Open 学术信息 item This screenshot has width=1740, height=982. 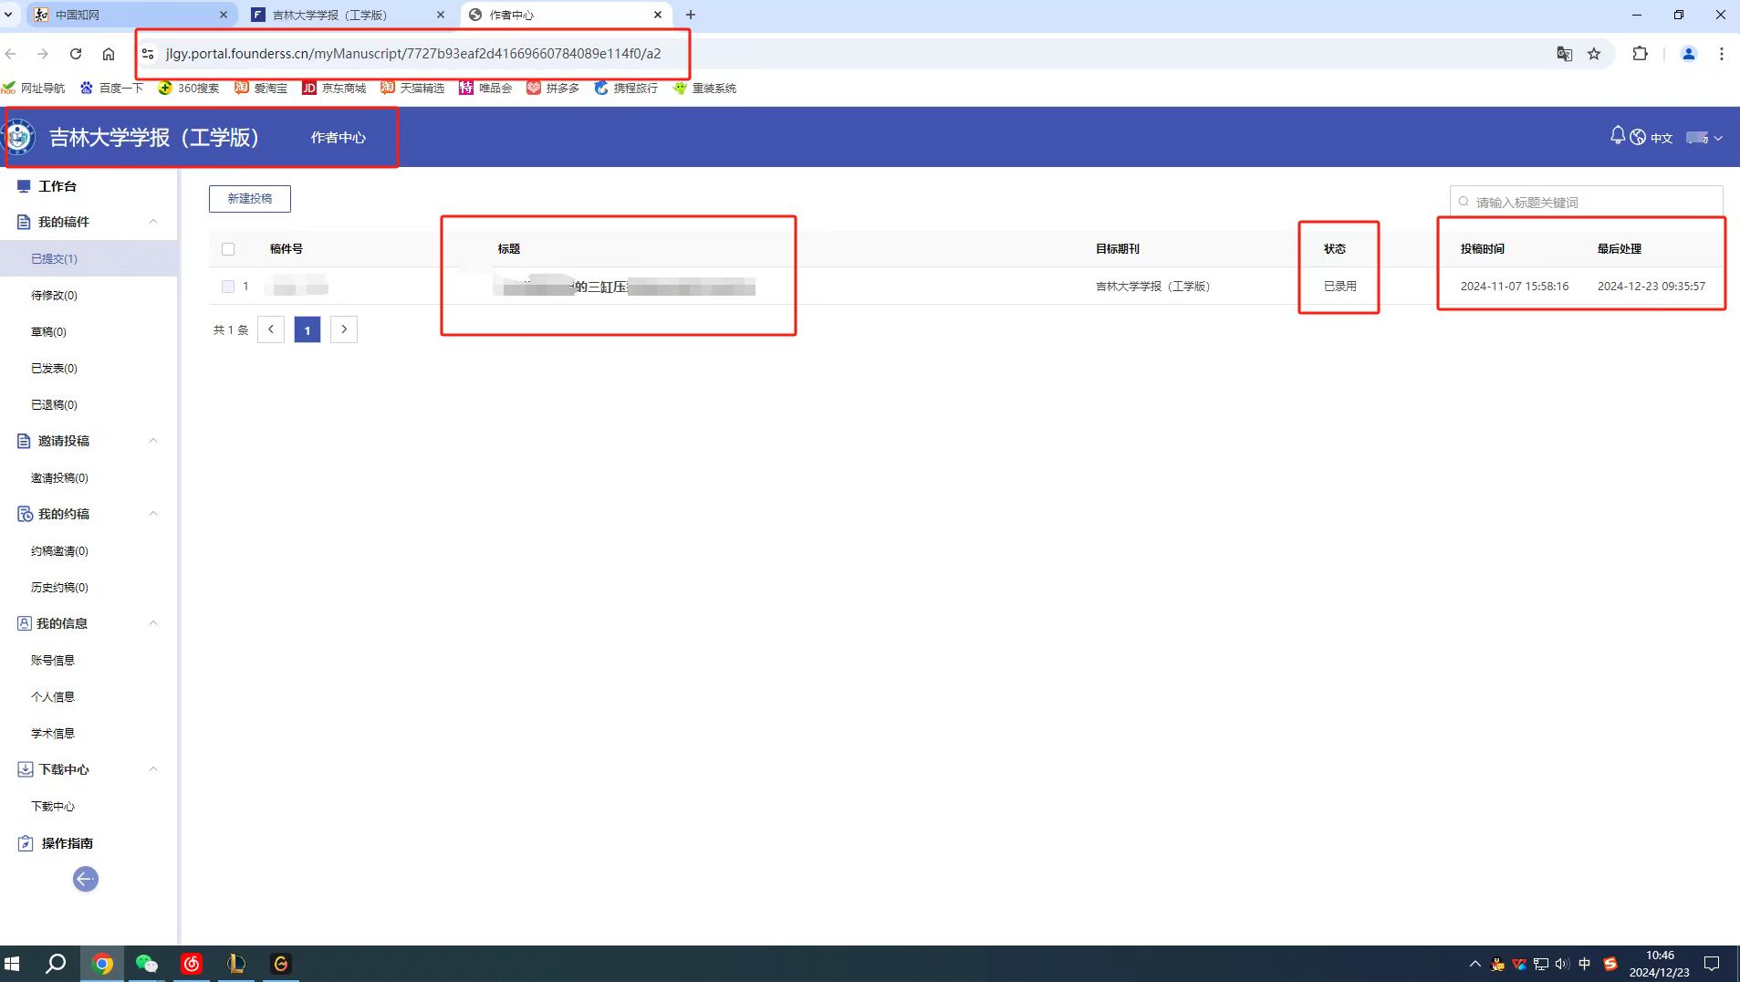(53, 734)
